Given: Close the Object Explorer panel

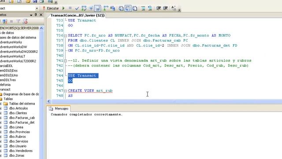Looking at the screenshot, I should [x=41, y=15].
